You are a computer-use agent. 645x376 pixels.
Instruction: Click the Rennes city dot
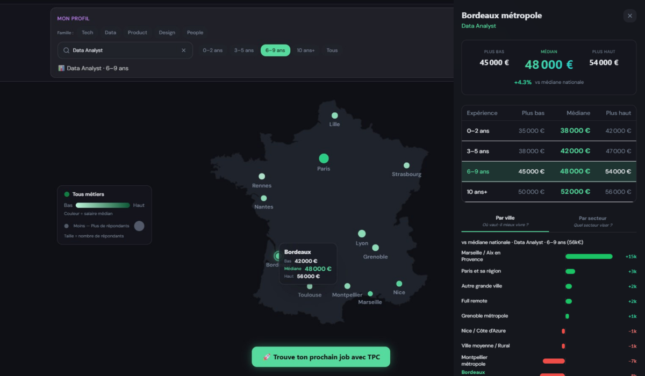[262, 176]
